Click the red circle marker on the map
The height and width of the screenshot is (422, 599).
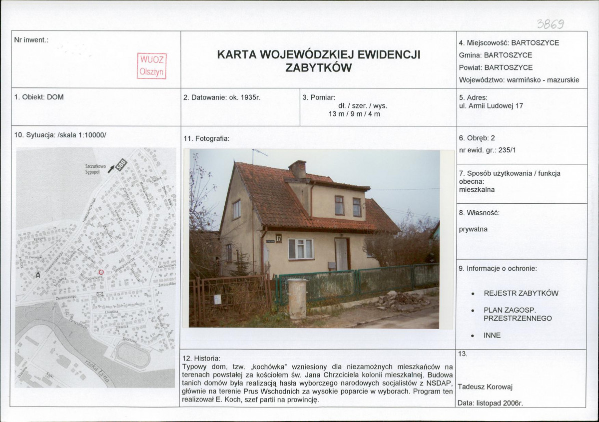pyautogui.click(x=101, y=272)
